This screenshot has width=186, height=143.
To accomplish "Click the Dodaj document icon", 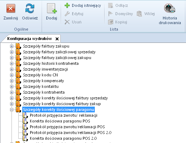I will pos(52,8).
